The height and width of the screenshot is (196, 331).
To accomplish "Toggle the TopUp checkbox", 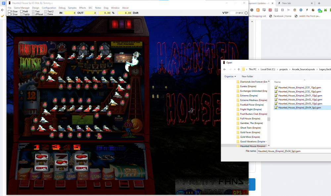I will click(x=22, y=14).
